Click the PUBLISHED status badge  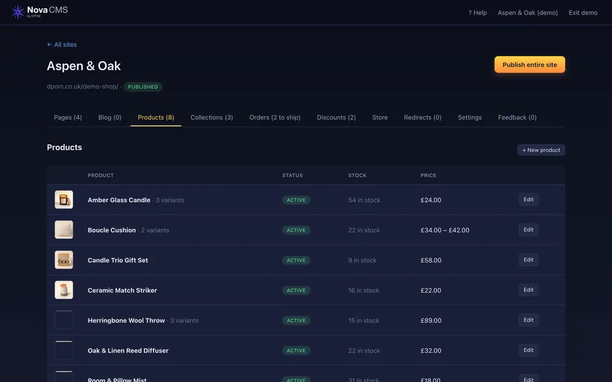(143, 87)
